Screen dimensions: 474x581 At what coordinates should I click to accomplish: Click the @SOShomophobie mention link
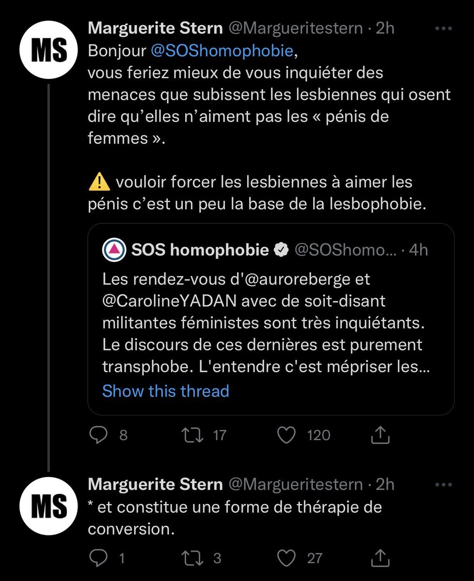coord(222,51)
